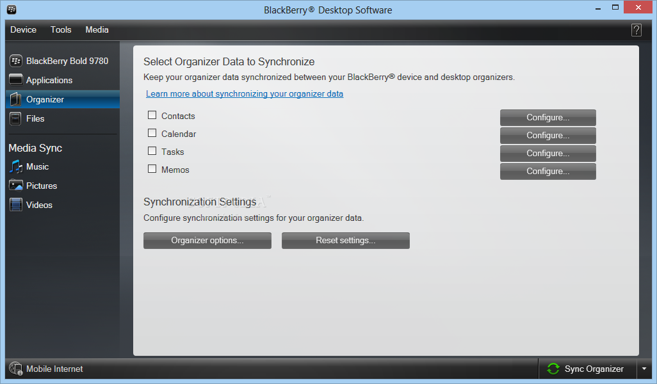The image size is (657, 384).
Task: Click the Mobile Internet label
Action: point(54,369)
